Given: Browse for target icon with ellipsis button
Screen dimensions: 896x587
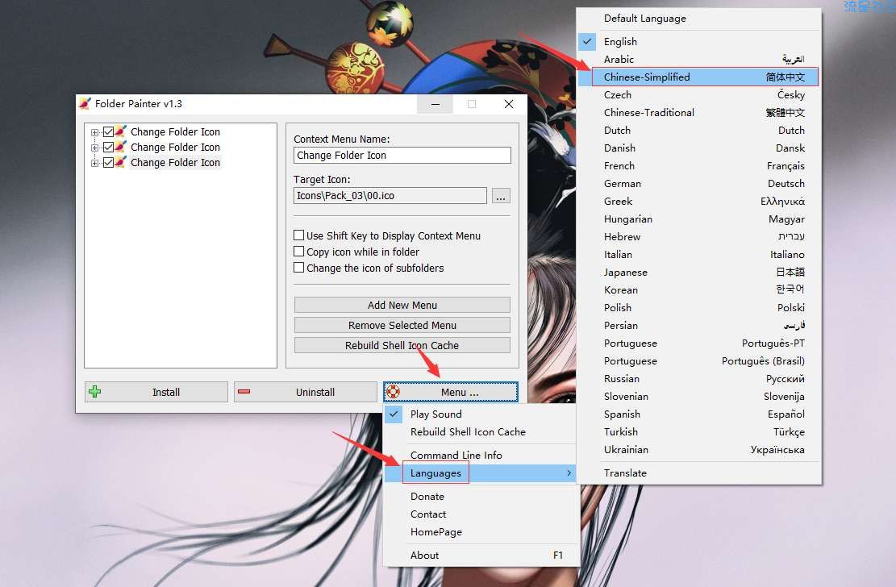Looking at the screenshot, I should (x=501, y=196).
